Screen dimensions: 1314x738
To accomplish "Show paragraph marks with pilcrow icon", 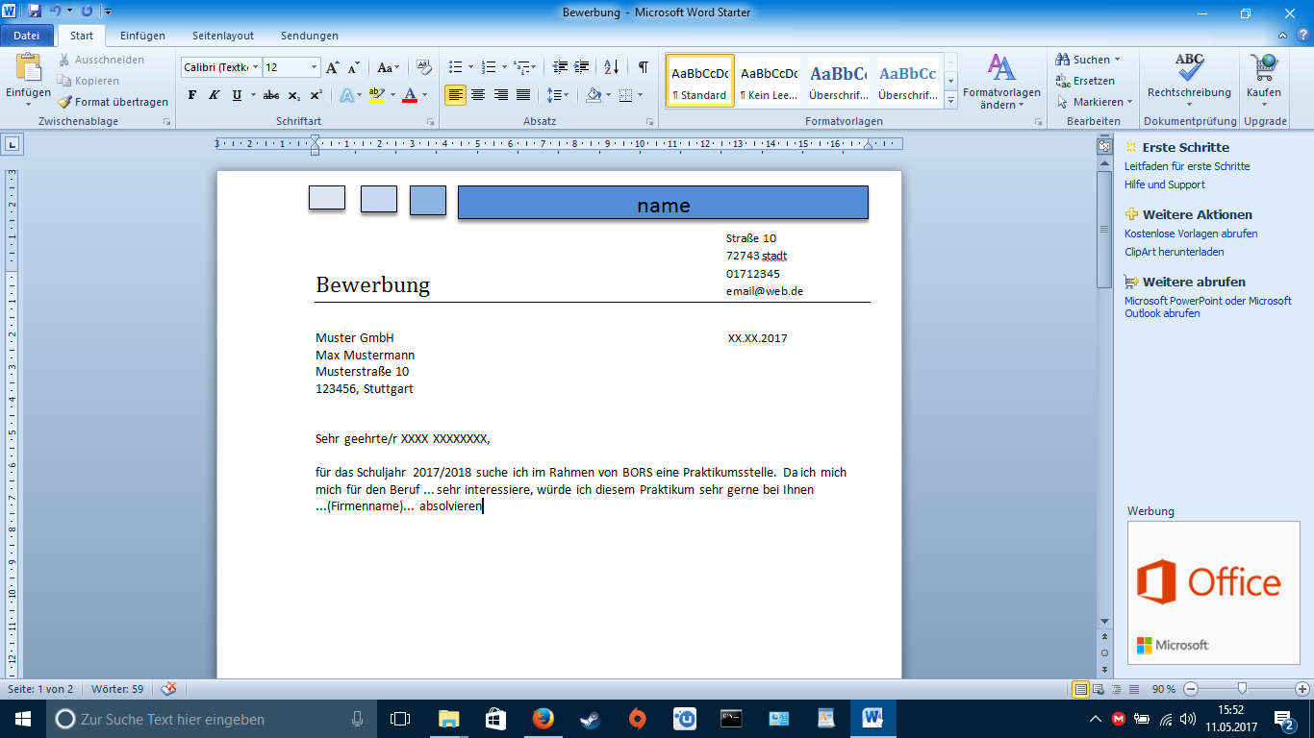I will tap(643, 67).
